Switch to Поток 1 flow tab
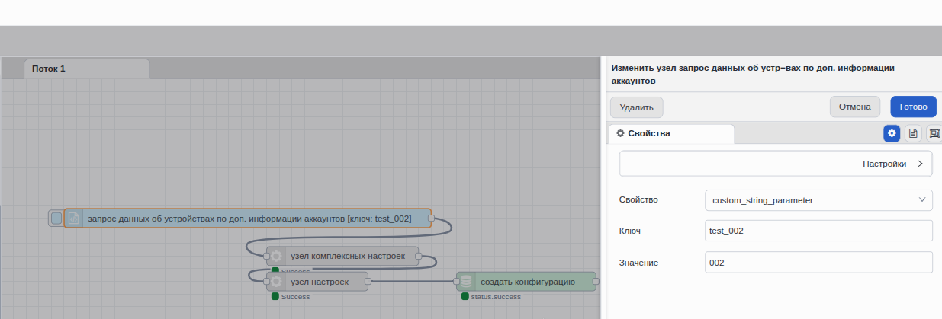Viewport: 942px width, 319px height. coord(87,69)
